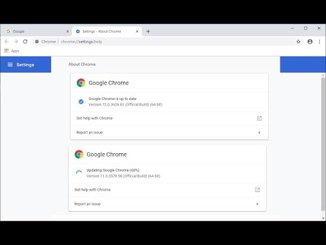This screenshot has width=326, height=245.
Task: Open Get help with Chrome in lower card
Action: click(x=167, y=190)
